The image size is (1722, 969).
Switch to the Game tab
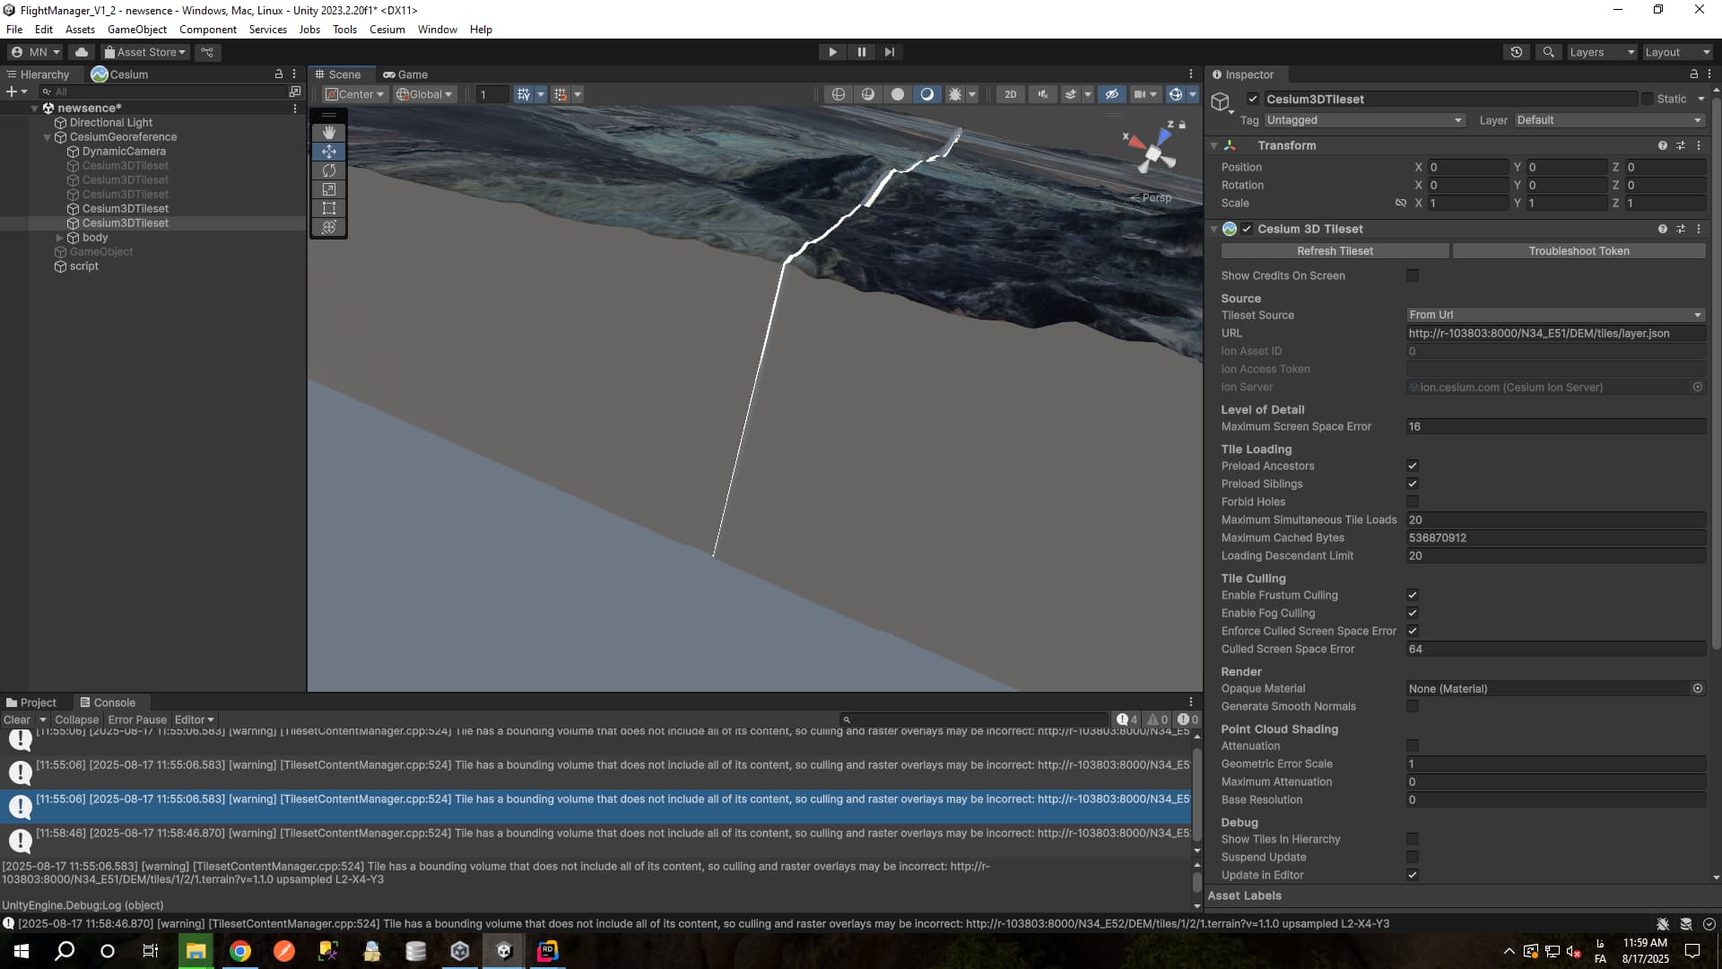[405, 74]
